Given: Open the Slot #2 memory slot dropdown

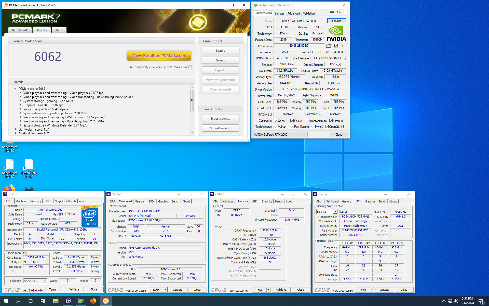Looking at the screenshot, I should [335, 212].
